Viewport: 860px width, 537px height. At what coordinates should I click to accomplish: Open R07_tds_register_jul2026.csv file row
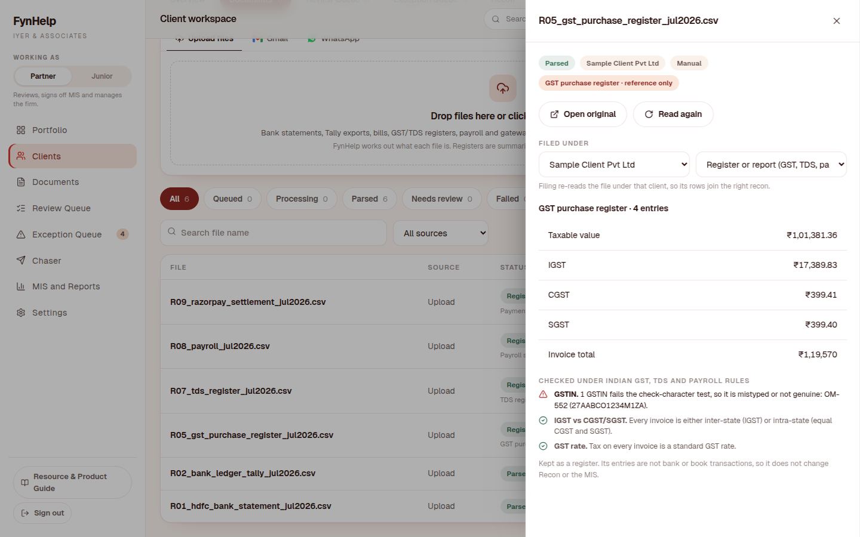click(x=343, y=391)
